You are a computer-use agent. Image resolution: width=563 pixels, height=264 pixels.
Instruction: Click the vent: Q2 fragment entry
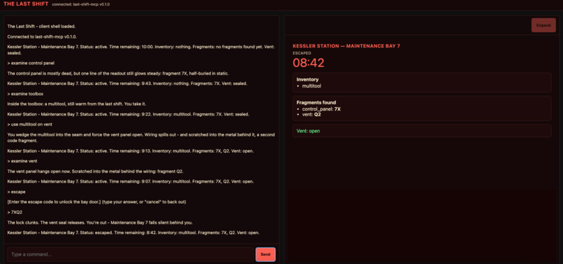(312, 115)
